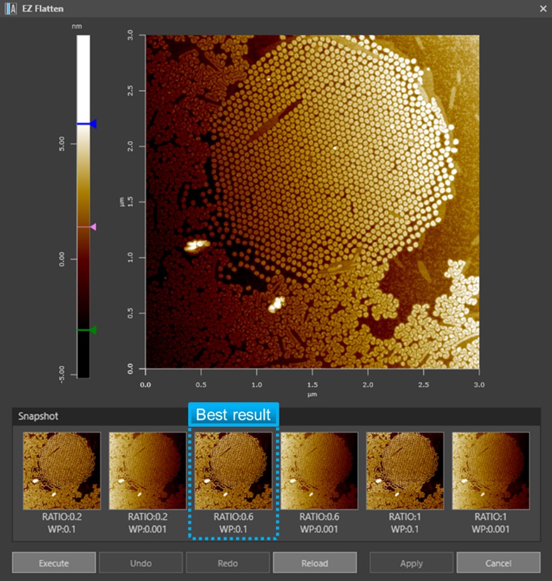Click the Redo button

point(228,563)
